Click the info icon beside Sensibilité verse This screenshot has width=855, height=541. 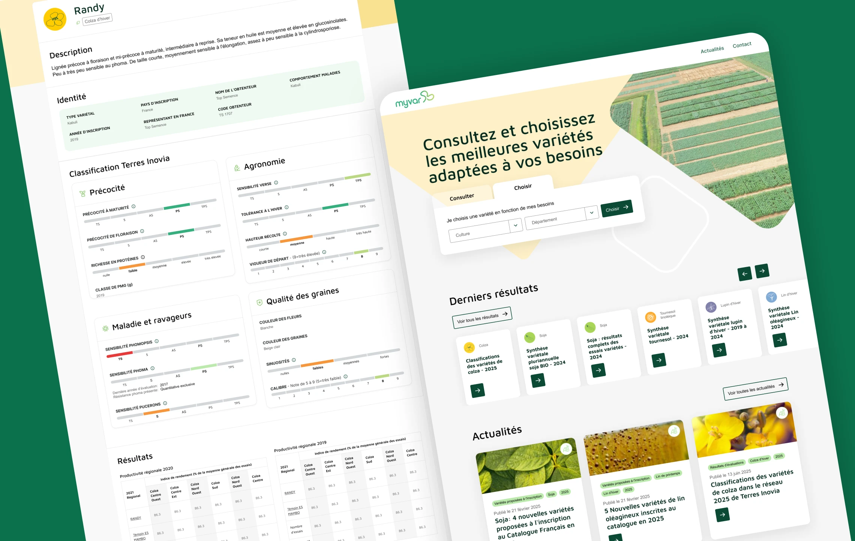(x=277, y=183)
